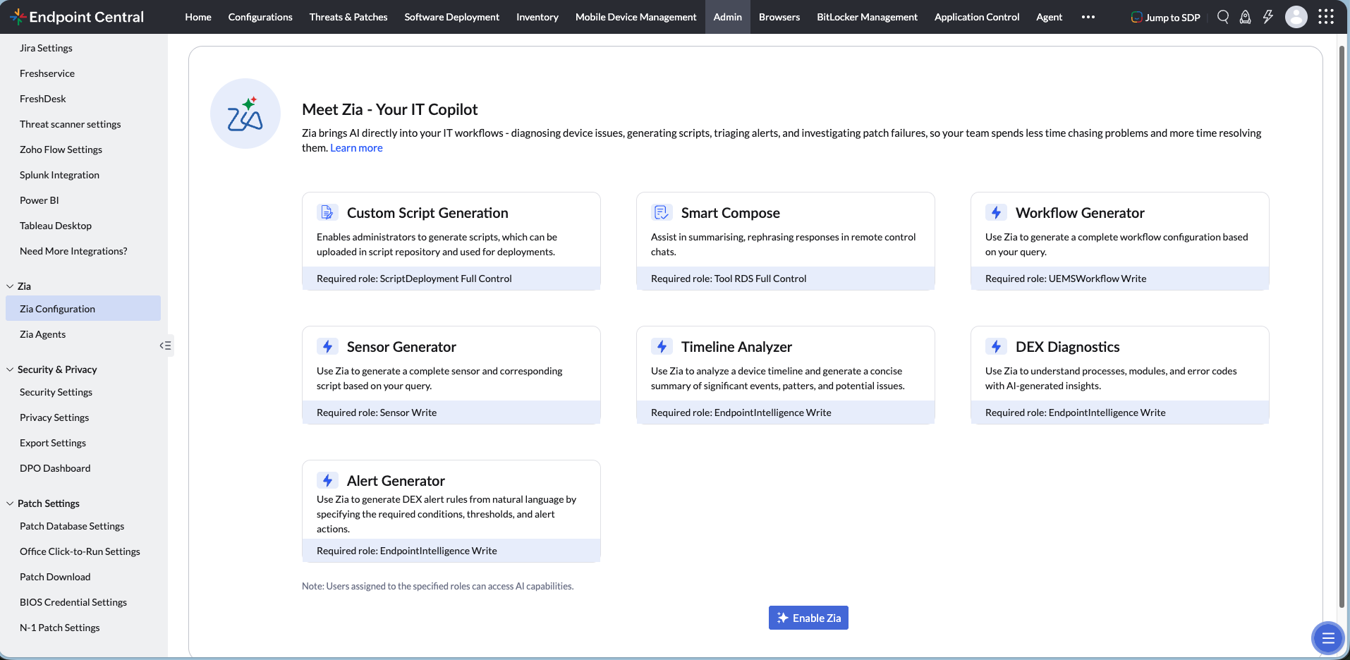Screen dimensions: 1350x660
Task: Open the notifications rocket bell icon
Action: (1246, 17)
